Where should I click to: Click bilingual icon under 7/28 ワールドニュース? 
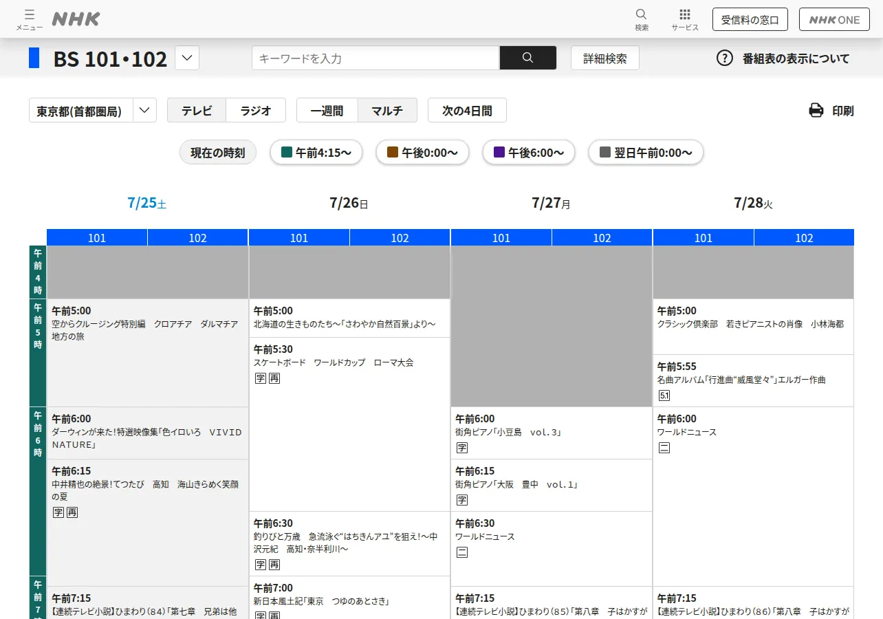(664, 448)
